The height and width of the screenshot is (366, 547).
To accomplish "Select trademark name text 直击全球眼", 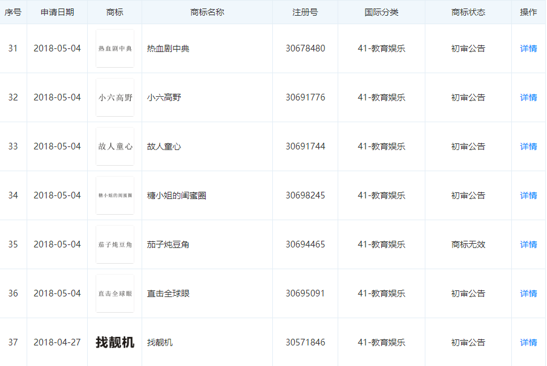I will click(168, 293).
